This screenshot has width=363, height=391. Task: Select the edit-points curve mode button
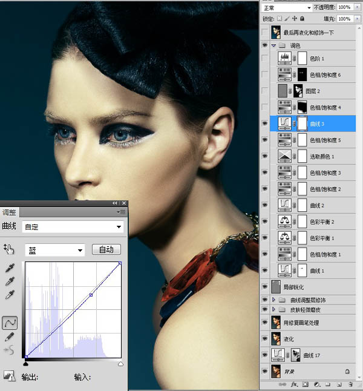tap(10, 323)
